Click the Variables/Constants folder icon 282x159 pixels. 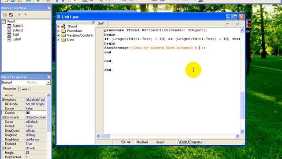point(63,35)
